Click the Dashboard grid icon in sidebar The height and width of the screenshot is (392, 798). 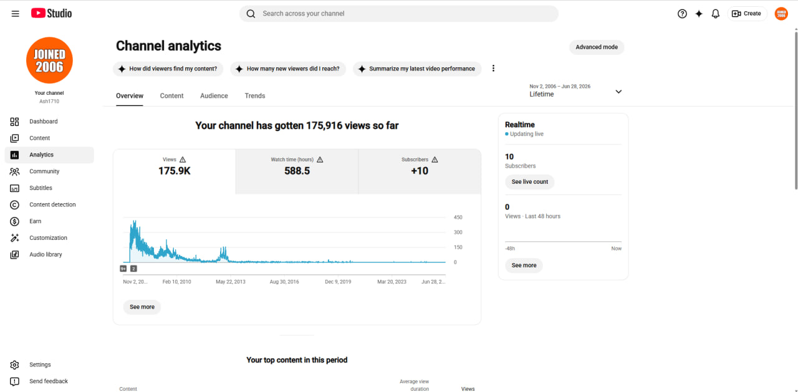(14, 122)
